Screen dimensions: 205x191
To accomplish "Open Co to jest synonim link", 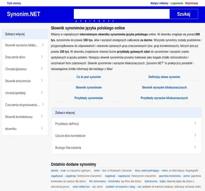I will coord(88,77).
